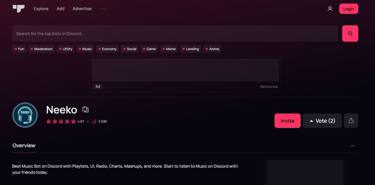Open the Explore menu
The image size is (375, 185).
[x=41, y=8]
